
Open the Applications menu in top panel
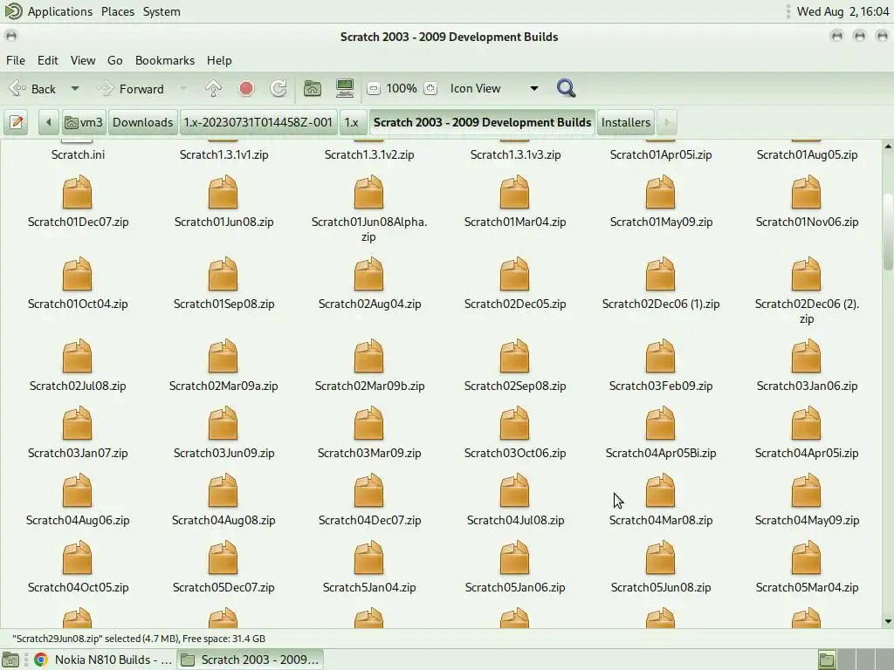[x=60, y=11]
